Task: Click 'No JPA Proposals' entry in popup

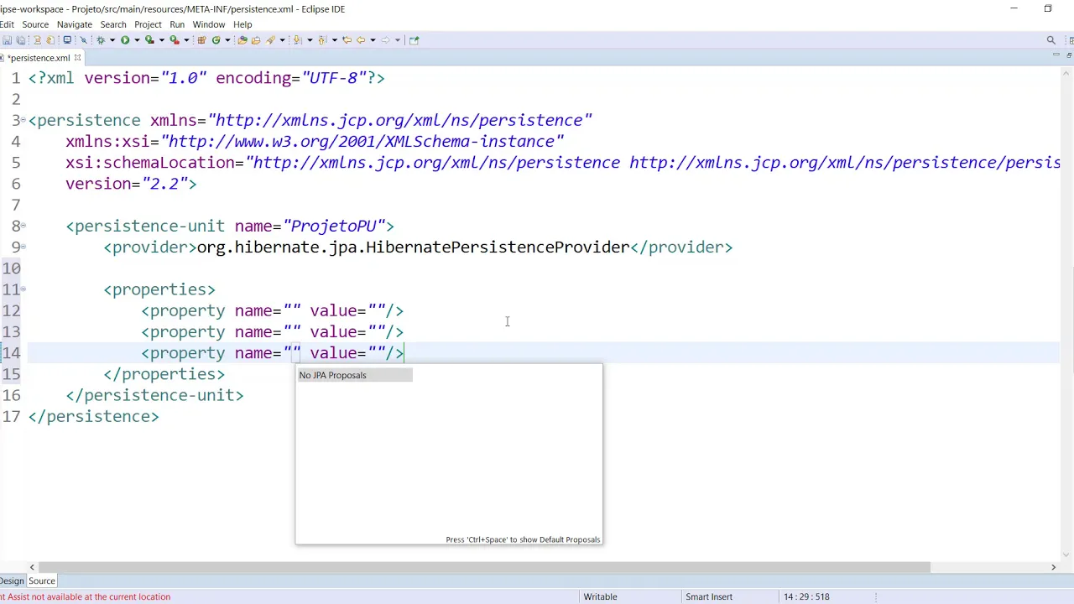Action: (354, 375)
